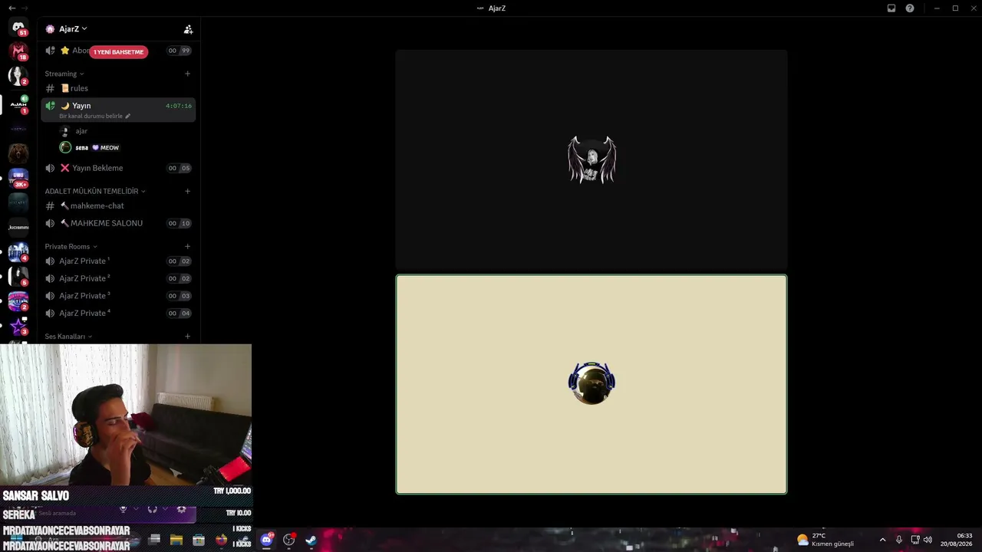Open the help icon in title bar
The width and height of the screenshot is (982, 552).
pyautogui.click(x=910, y=8)
